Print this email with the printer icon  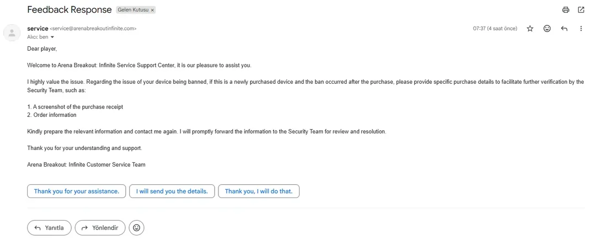coord(566,10)
